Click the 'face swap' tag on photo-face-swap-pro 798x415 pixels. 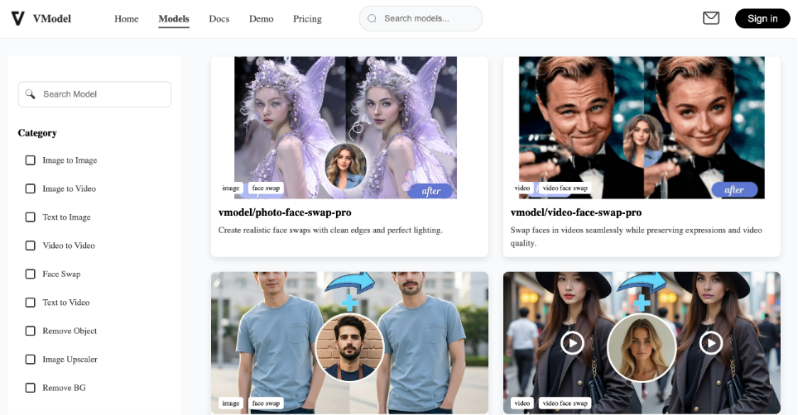(267, 188)
